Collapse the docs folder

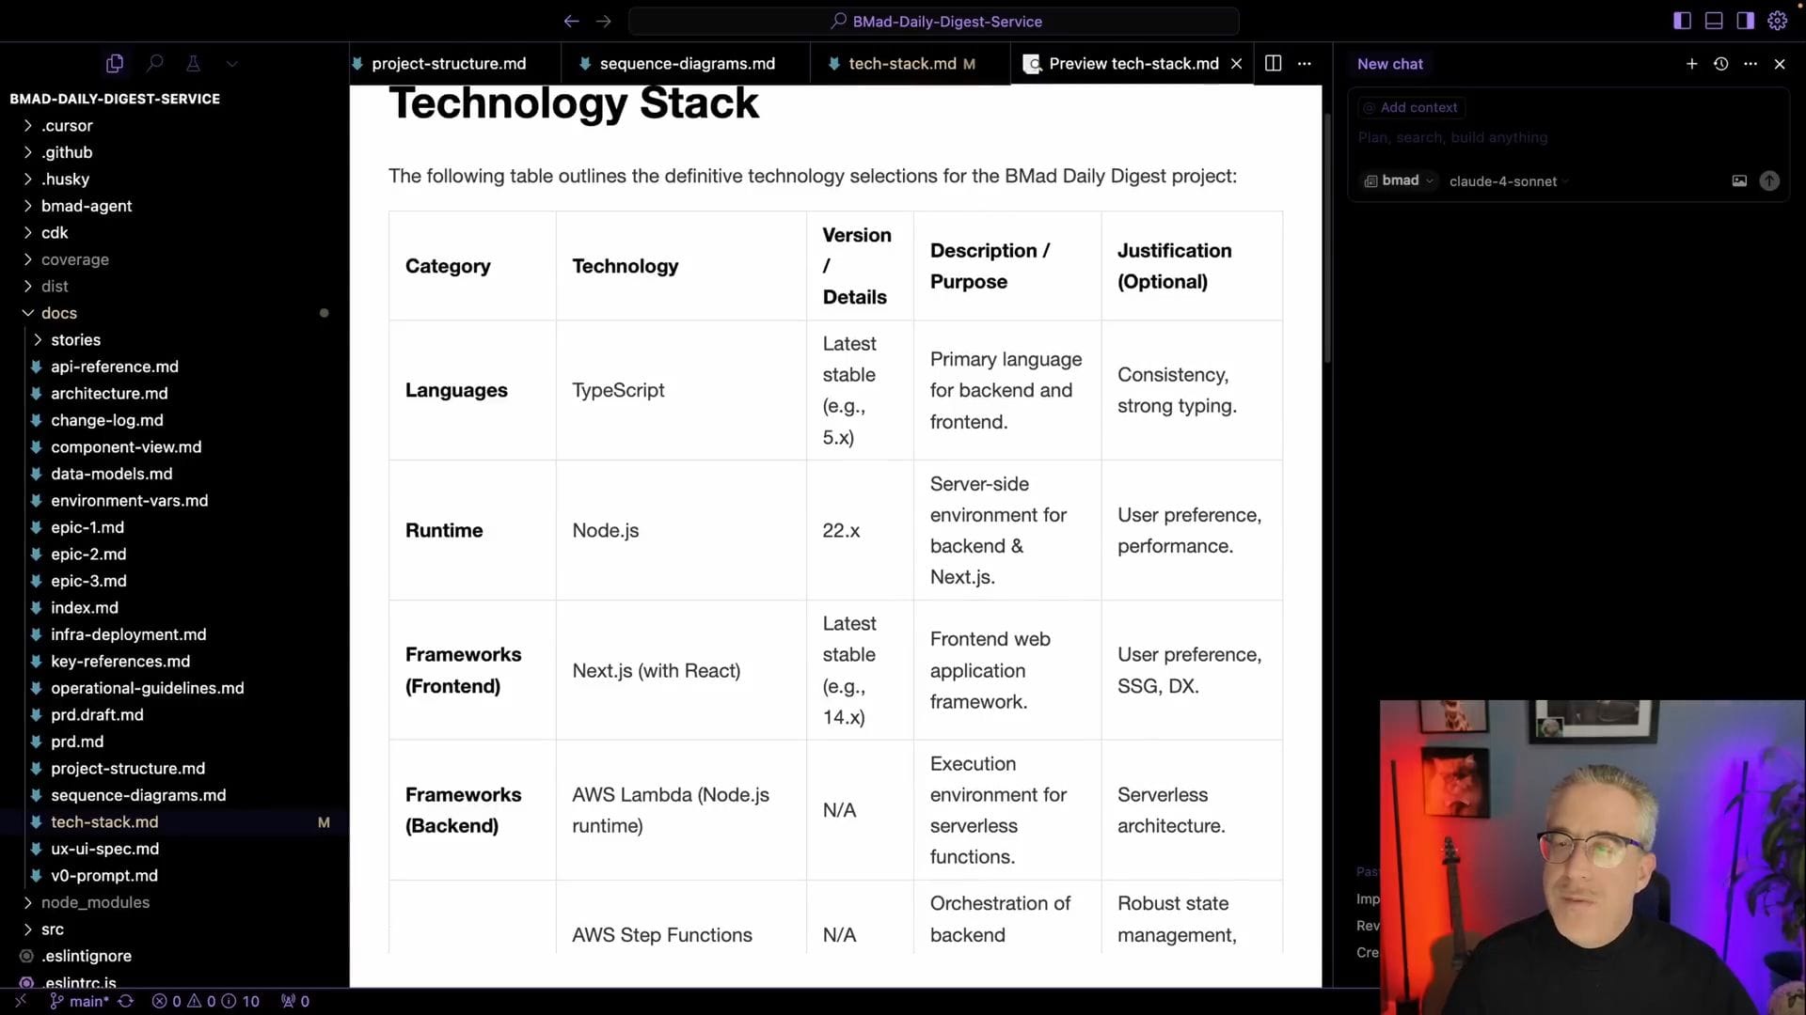pos(58,313)
